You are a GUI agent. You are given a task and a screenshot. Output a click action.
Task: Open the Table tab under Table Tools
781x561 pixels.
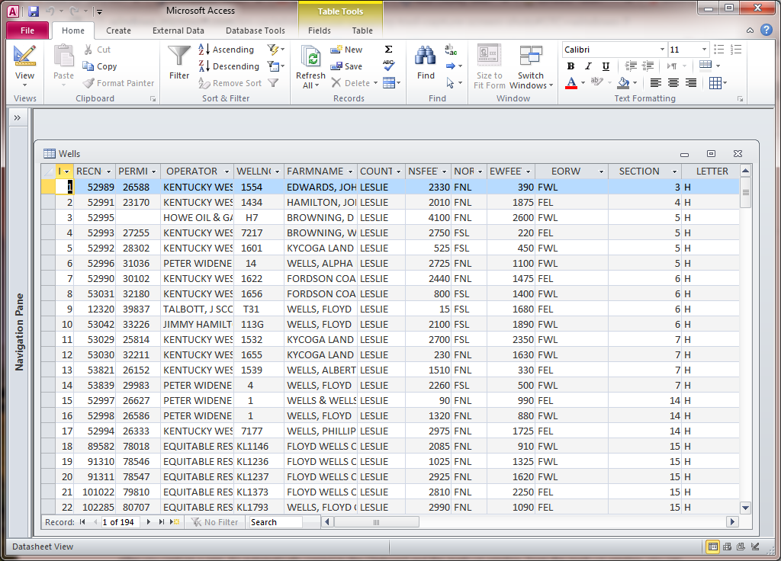click(362, 30)
